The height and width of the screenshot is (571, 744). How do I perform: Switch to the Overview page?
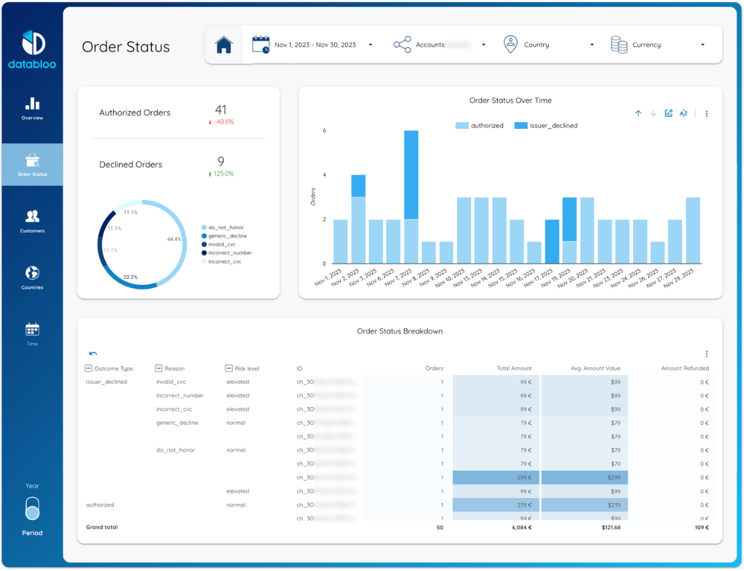tap(32, 108)
